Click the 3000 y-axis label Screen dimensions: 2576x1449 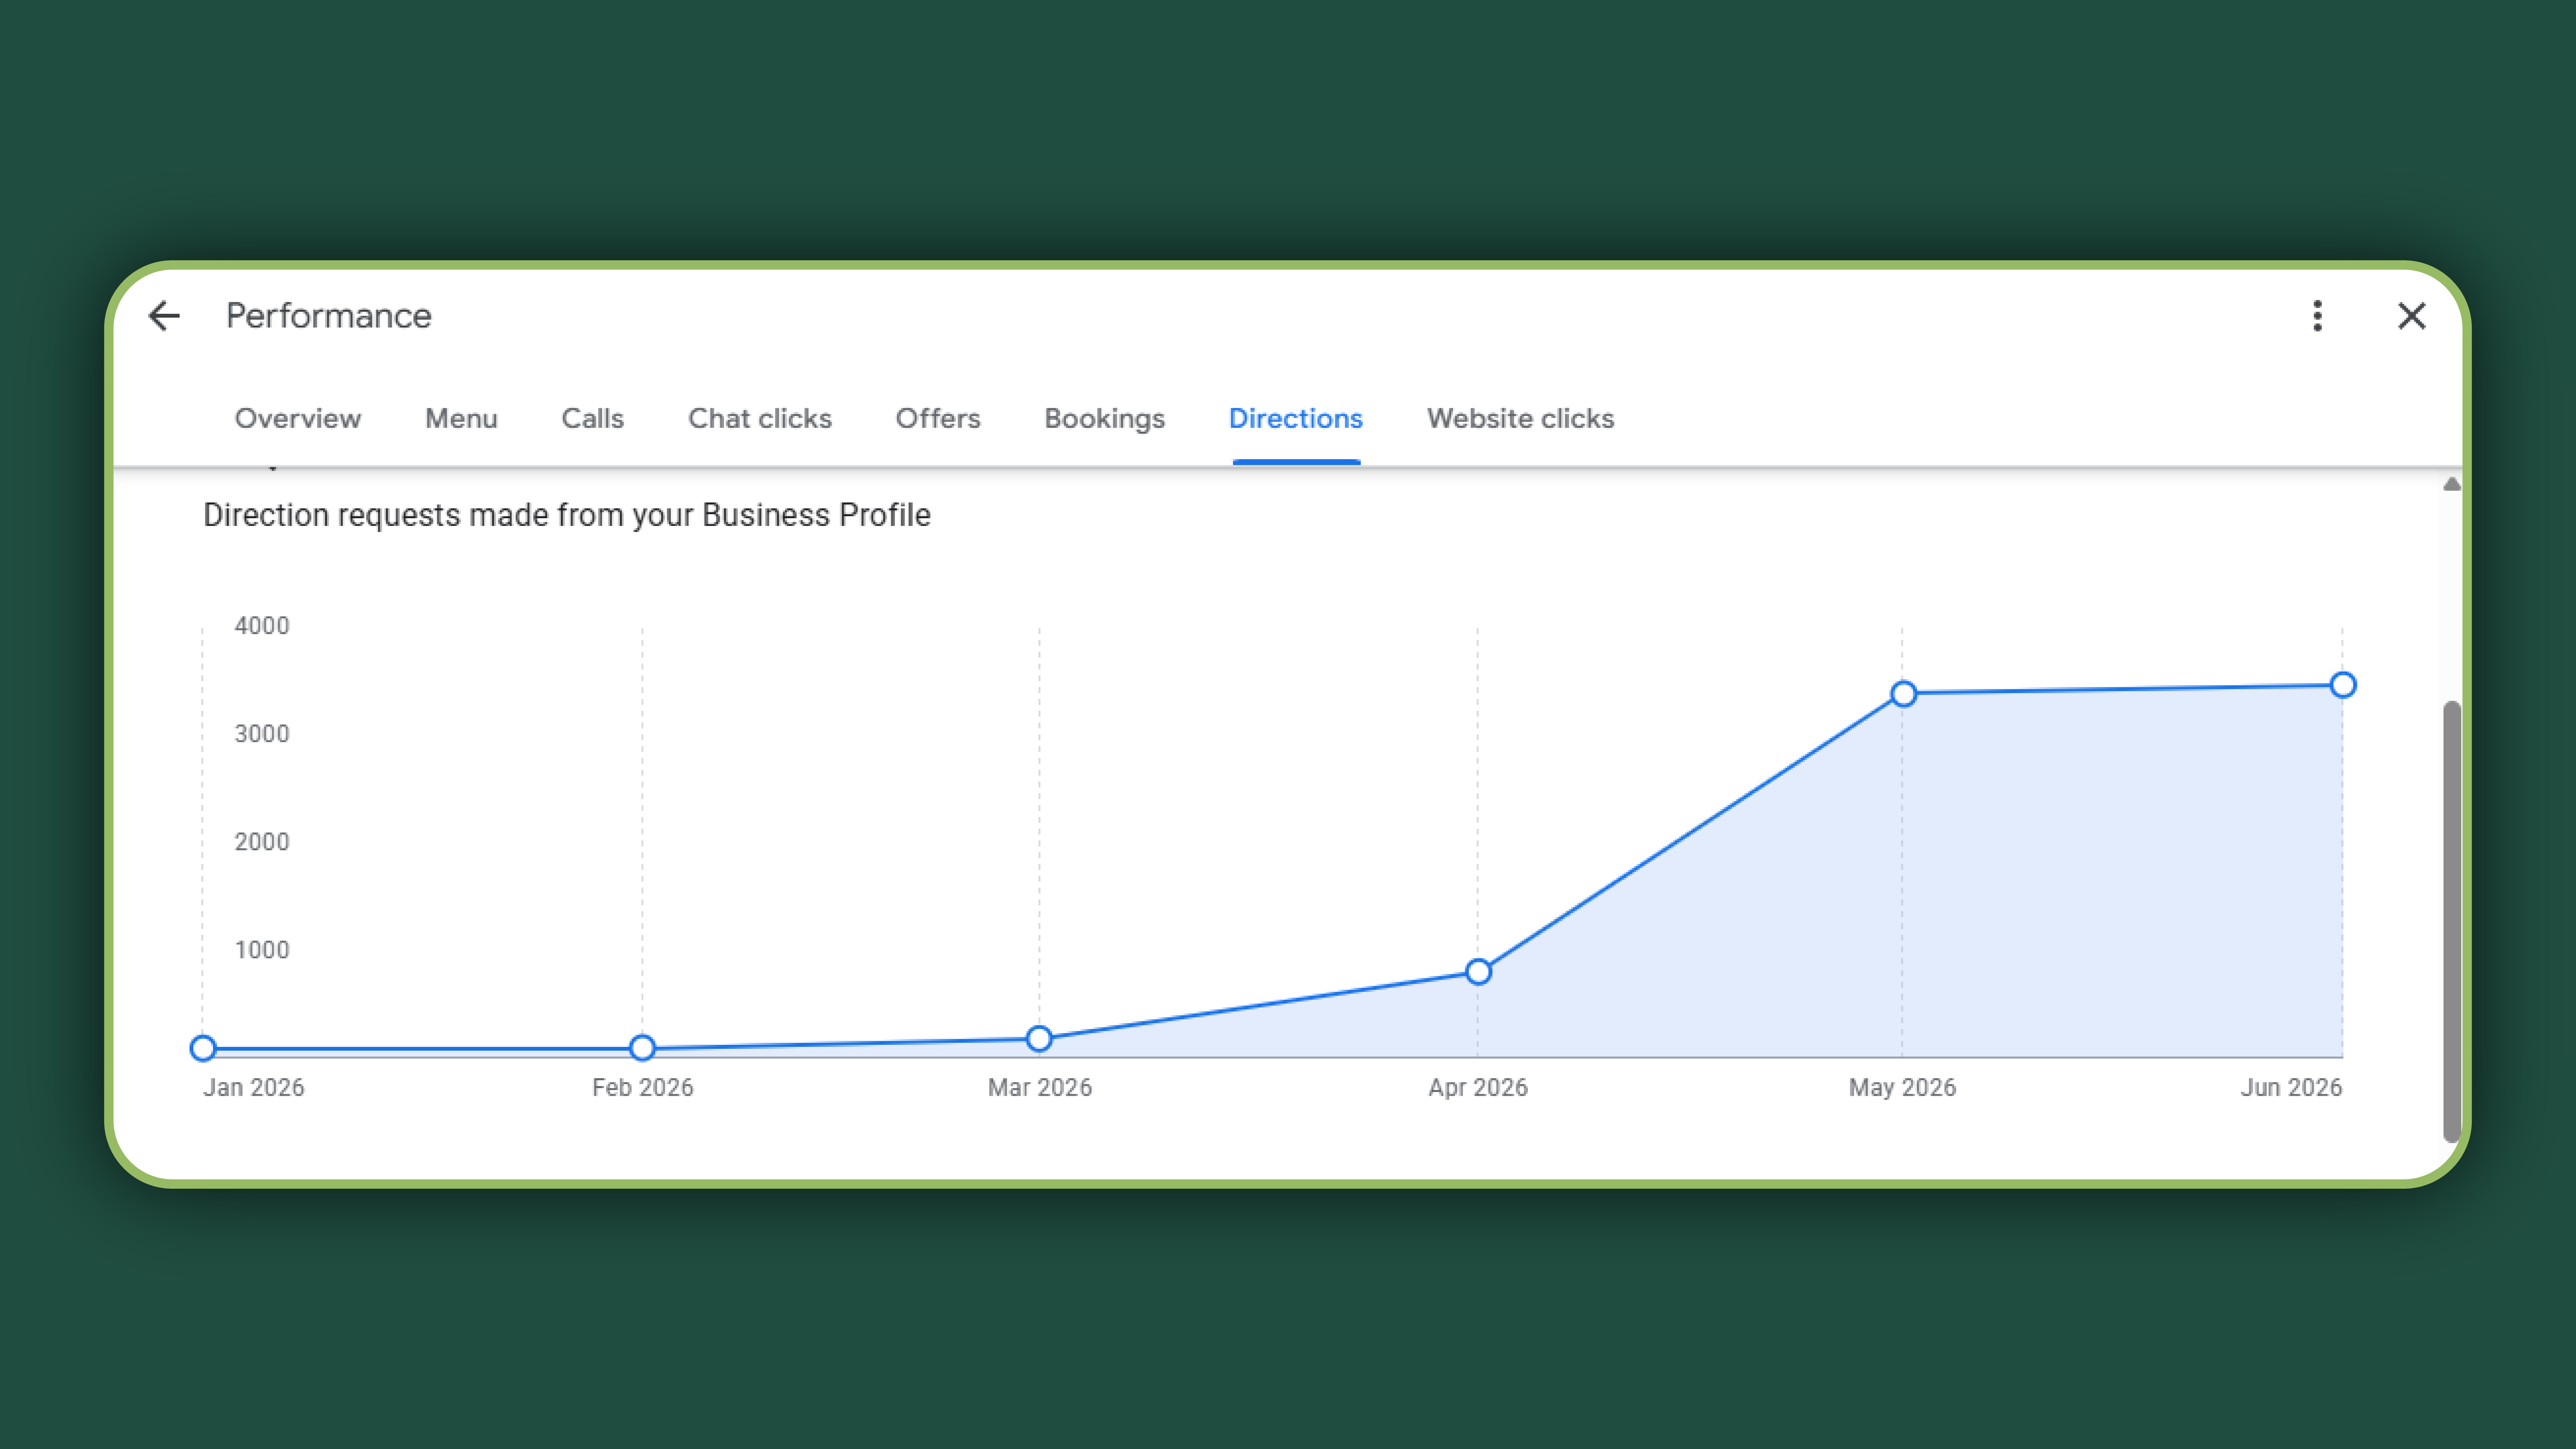click(262, 734)
